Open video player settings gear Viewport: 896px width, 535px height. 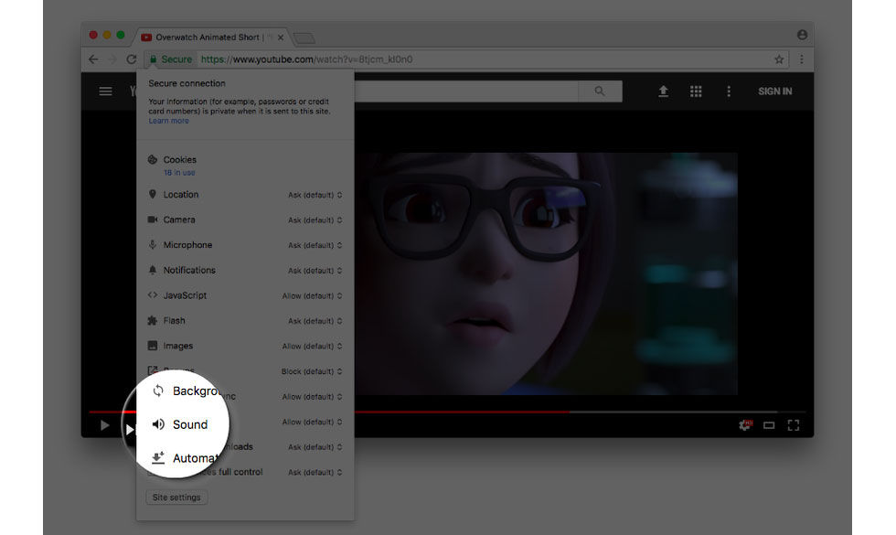(x=745, y=425)
